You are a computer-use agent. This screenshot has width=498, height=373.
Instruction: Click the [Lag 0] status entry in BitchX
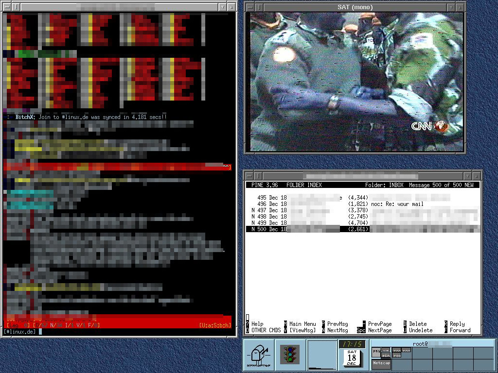[x=18, y=325]
